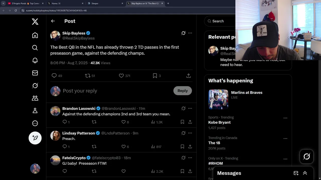
Task: Repost FateisCrypto's reply
Action: click(x=94, y=171)
